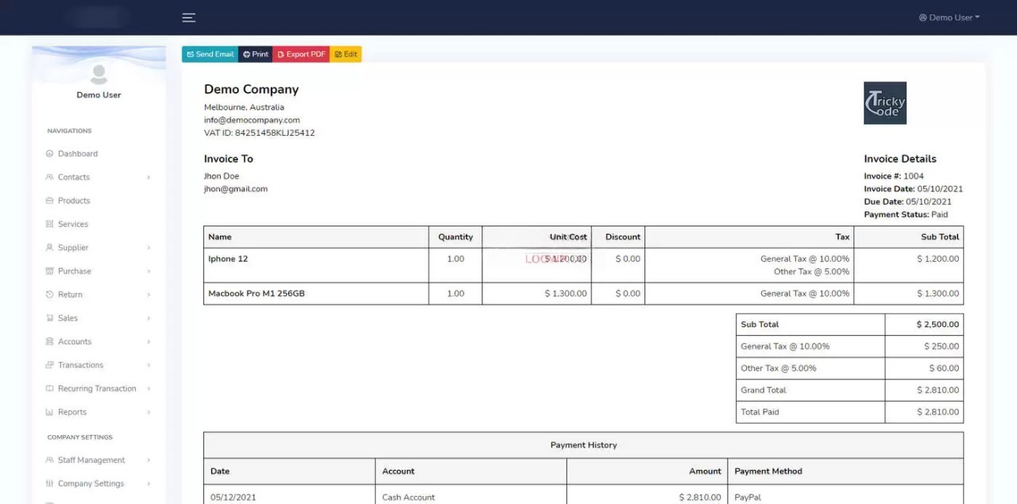Click the Tricky Code company logo

click(885, 103)
